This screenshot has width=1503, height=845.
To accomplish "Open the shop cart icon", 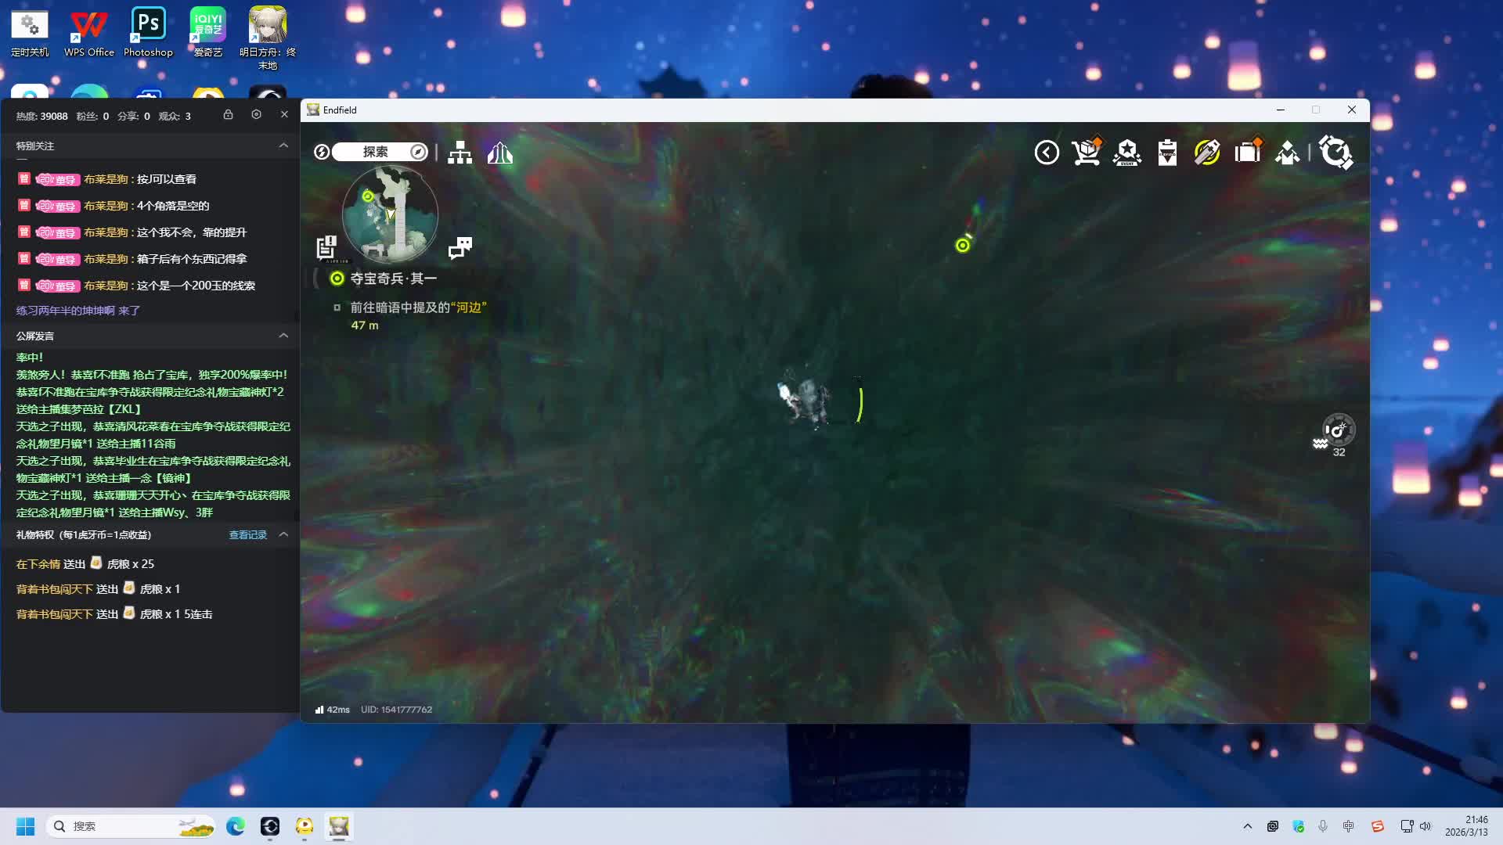I will click(x=1087, y=152).
